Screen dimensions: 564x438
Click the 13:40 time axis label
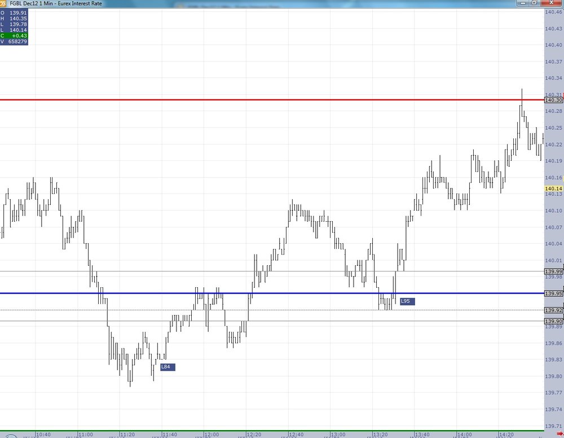pyautogui.click(x=422, y=435)
